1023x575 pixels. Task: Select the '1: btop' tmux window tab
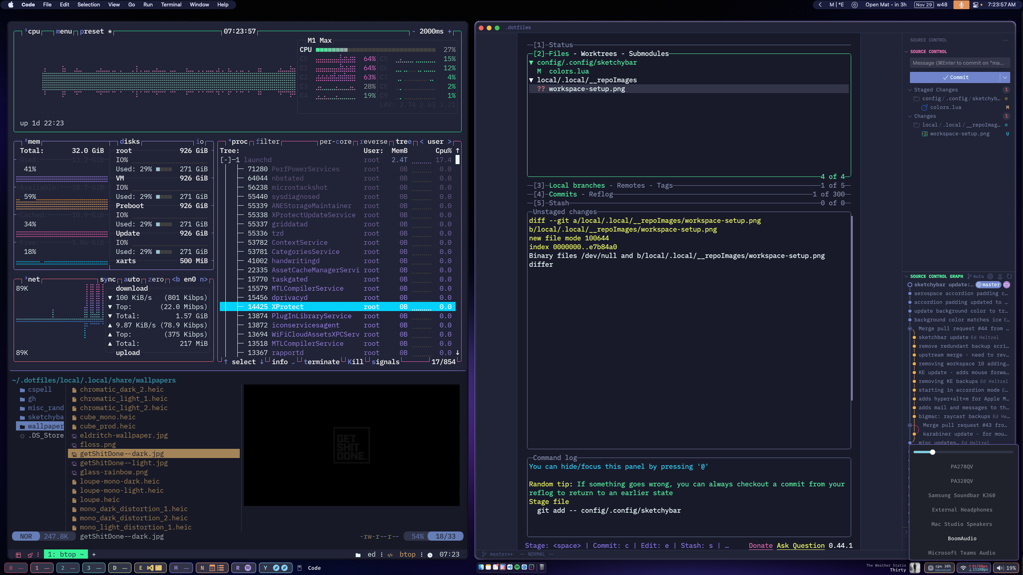(x=66, y=554)
